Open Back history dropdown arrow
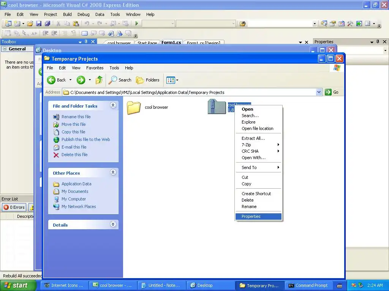The height and width of the screenshot is (291, 389). [x=70, y=80]
